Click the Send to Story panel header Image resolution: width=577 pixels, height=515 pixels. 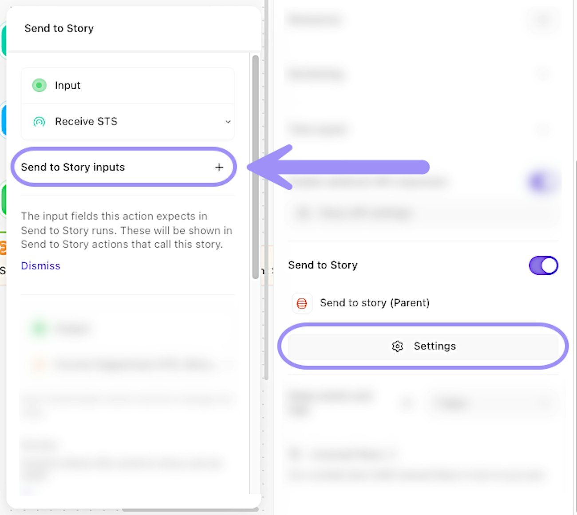pyautogui.click(x=59, y=28)
